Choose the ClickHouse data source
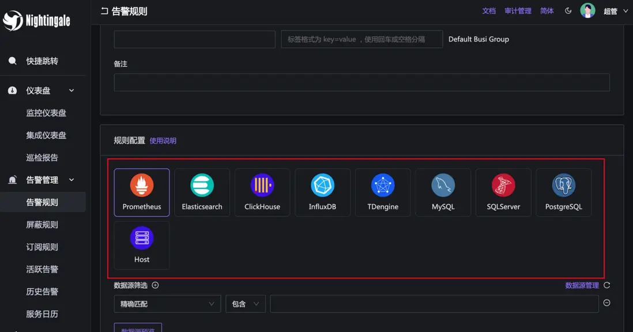The width and height of the screenshot is (633, 332). click(262, 193)
